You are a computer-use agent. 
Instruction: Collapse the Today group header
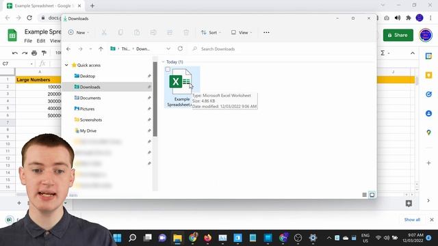click(163, 61)
